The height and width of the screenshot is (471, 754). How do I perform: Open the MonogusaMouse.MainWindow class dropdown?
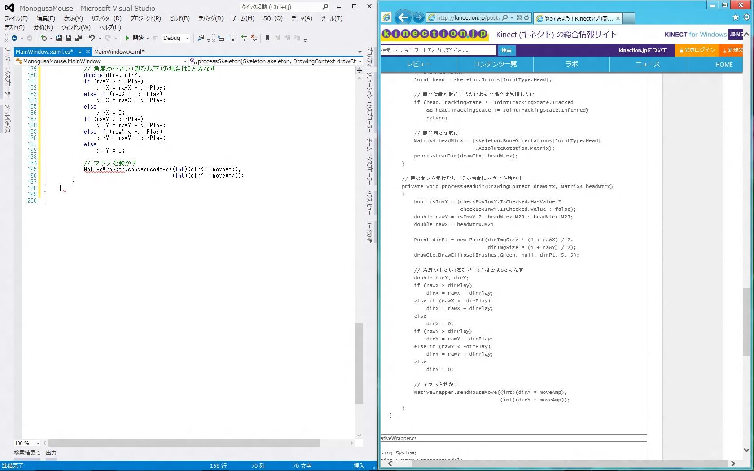(185, 61)
